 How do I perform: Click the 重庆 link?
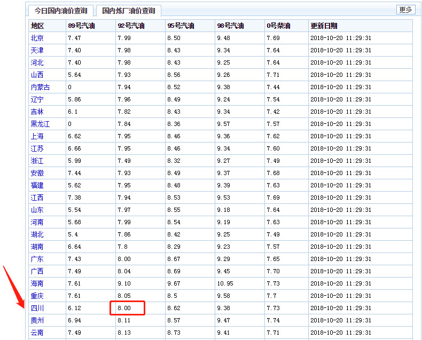[37, 296]
